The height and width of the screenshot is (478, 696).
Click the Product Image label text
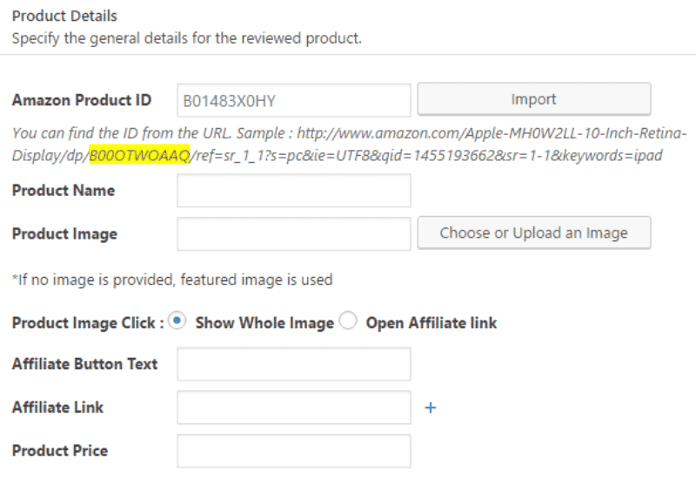64,233
